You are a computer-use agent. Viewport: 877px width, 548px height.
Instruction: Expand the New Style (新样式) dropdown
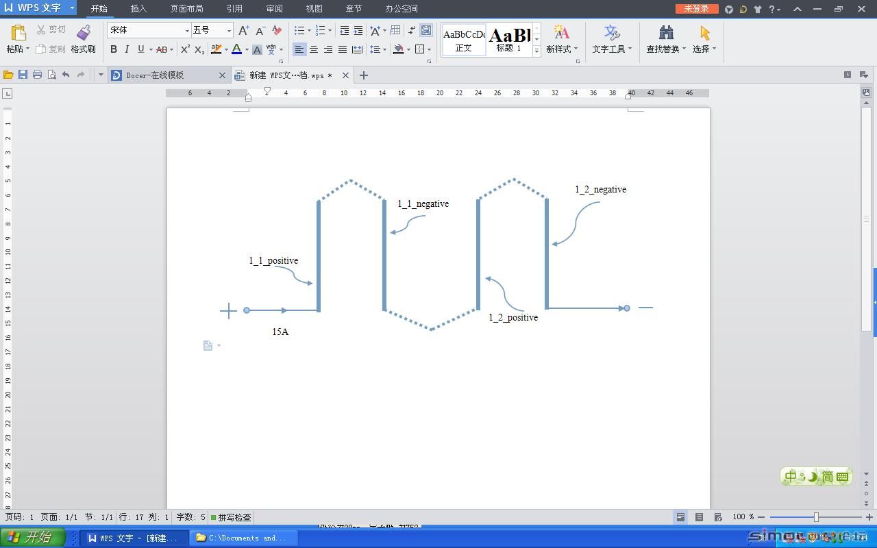tap(576, 49)
